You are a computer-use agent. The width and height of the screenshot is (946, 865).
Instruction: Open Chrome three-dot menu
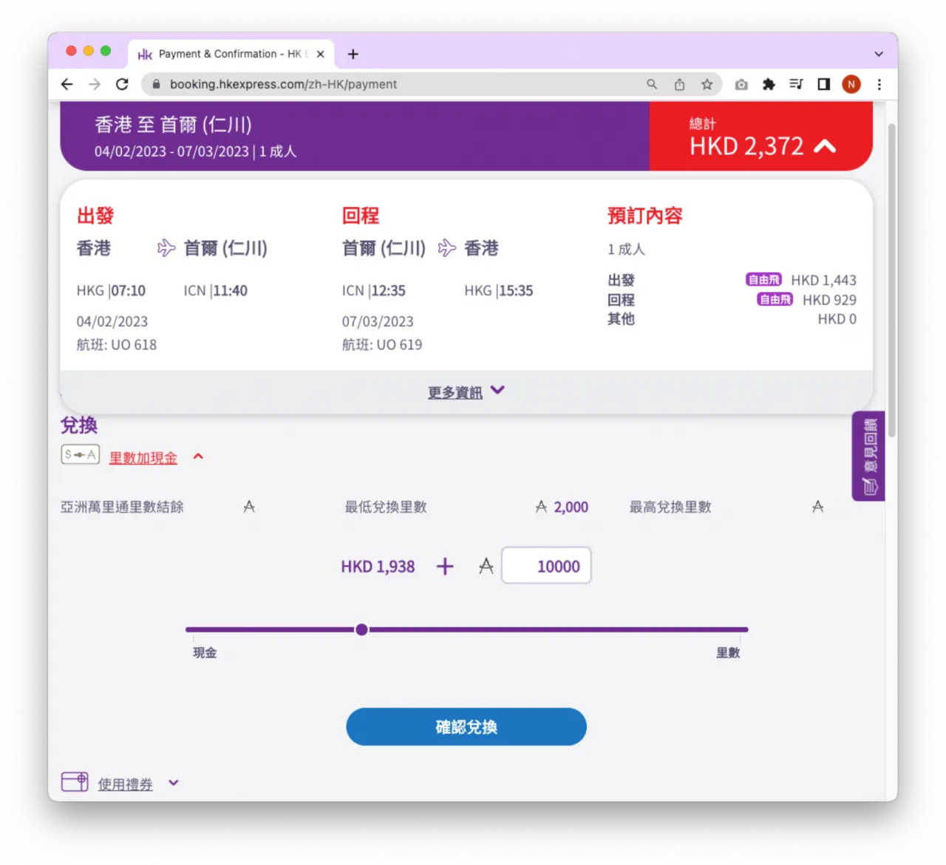tap(879, 84)
